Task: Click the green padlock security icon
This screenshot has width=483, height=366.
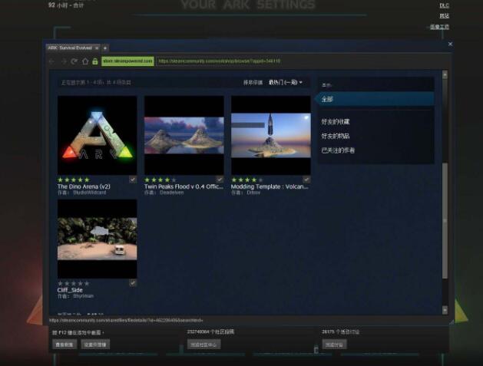Action: click(95, 61)
